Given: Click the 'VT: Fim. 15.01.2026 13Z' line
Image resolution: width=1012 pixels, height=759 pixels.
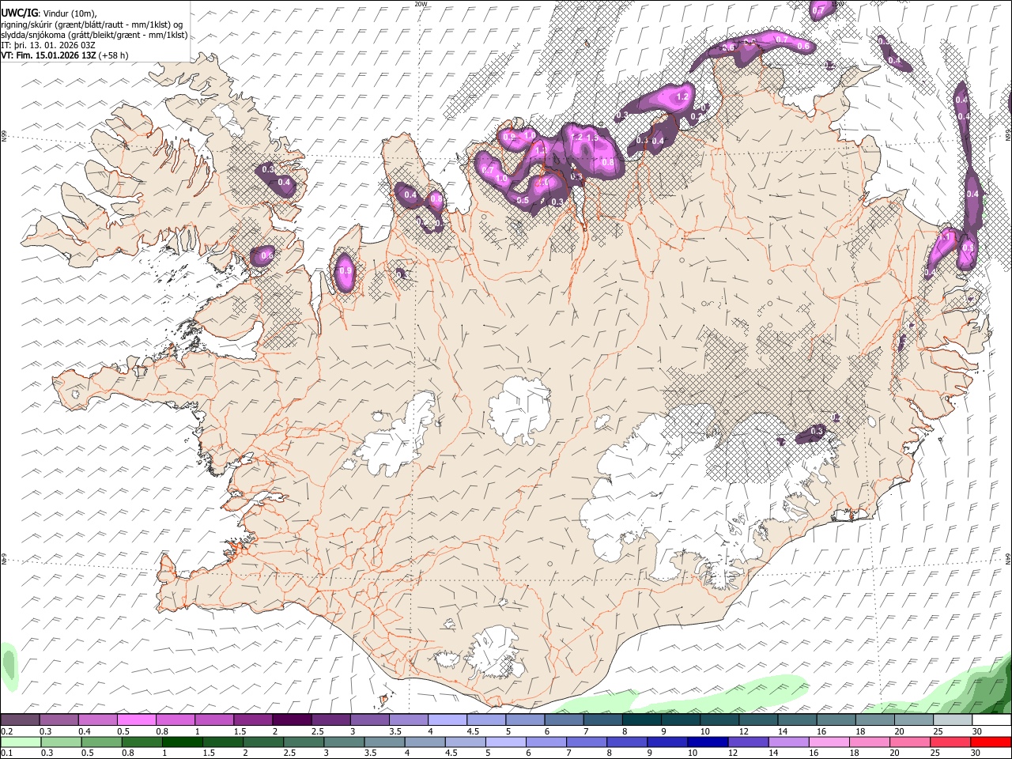Looking at the screenshot, I should (48, 55).
